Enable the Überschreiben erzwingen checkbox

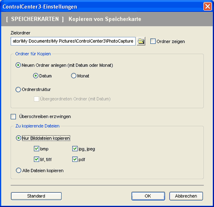[x=13, y=116]
